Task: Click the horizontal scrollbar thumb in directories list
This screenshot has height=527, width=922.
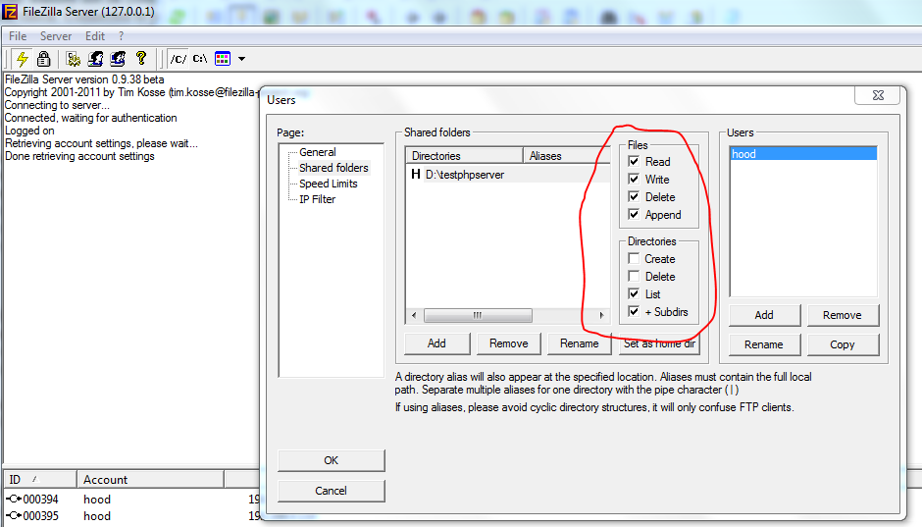Action: (x=478, y=315)
